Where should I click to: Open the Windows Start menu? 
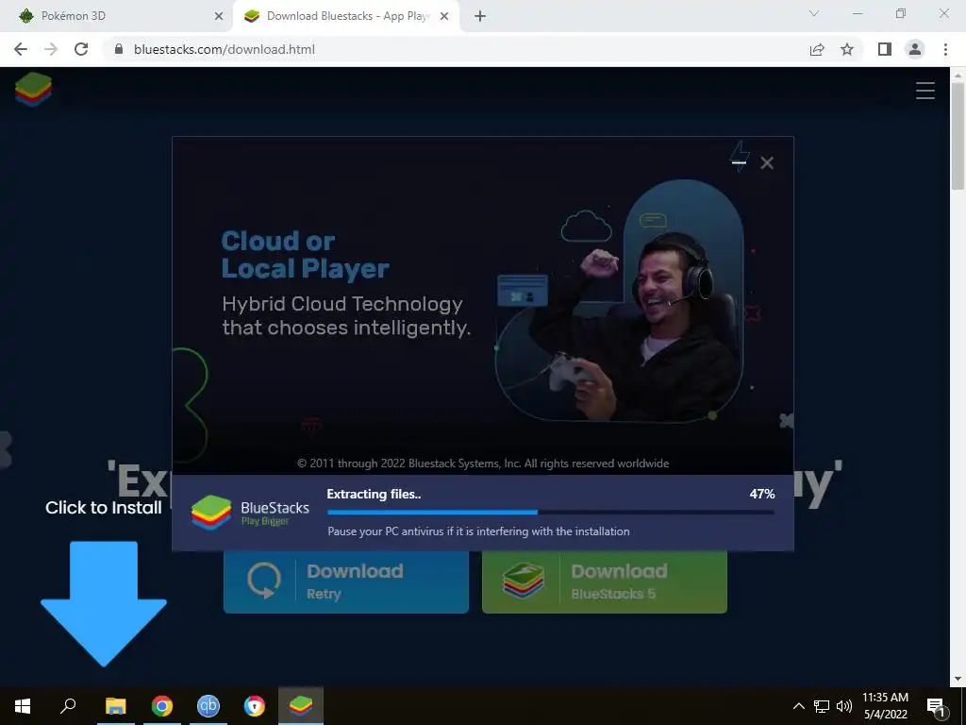[23, 706]
